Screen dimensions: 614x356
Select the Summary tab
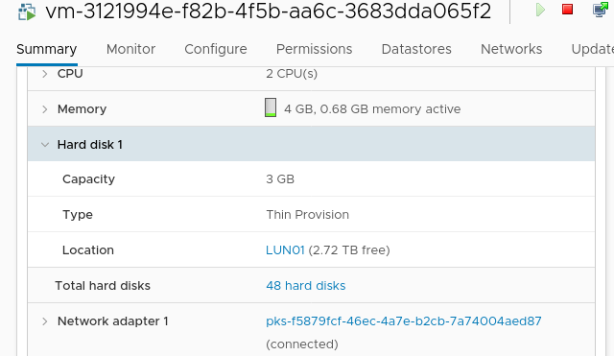(47, 49)
